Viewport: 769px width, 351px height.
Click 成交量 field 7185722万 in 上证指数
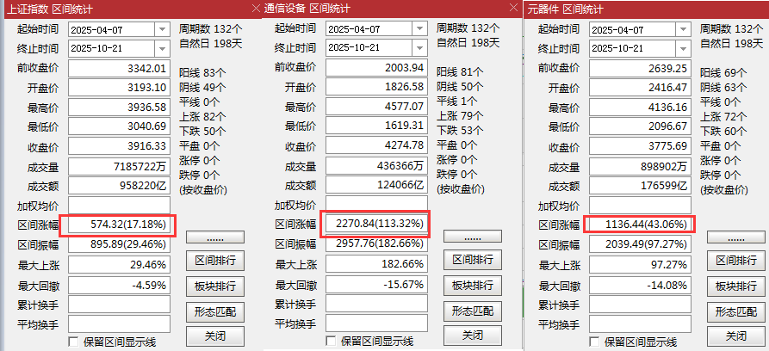pos(119,167)
